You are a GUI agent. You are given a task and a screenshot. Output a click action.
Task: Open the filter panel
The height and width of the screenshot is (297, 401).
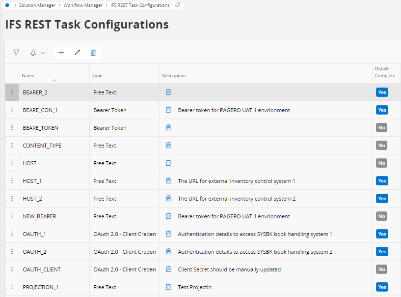pyautogui.click(x=16, y=52)
